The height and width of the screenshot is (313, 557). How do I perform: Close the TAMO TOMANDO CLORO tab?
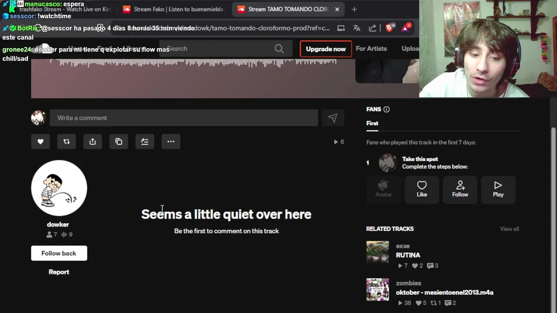[x=337, y=9]
